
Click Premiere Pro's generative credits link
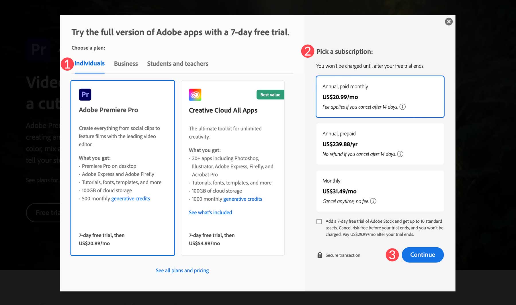pyautogui.click(x=130, y=199)
